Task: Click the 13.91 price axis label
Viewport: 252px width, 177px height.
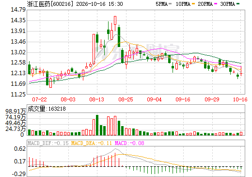Action: click(18, 31)
